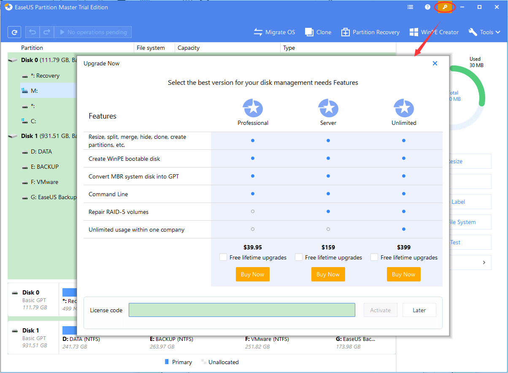
Task: Open the Tools dropdown menu
Action: (484, 32)
